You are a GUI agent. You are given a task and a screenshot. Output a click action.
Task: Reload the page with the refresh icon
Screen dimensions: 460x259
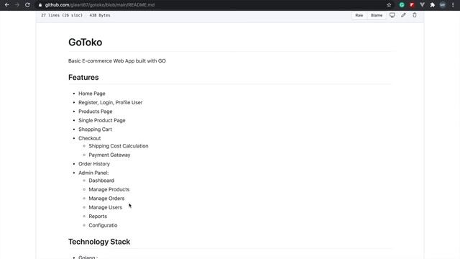pyautogui.click(x=27, y=5)
